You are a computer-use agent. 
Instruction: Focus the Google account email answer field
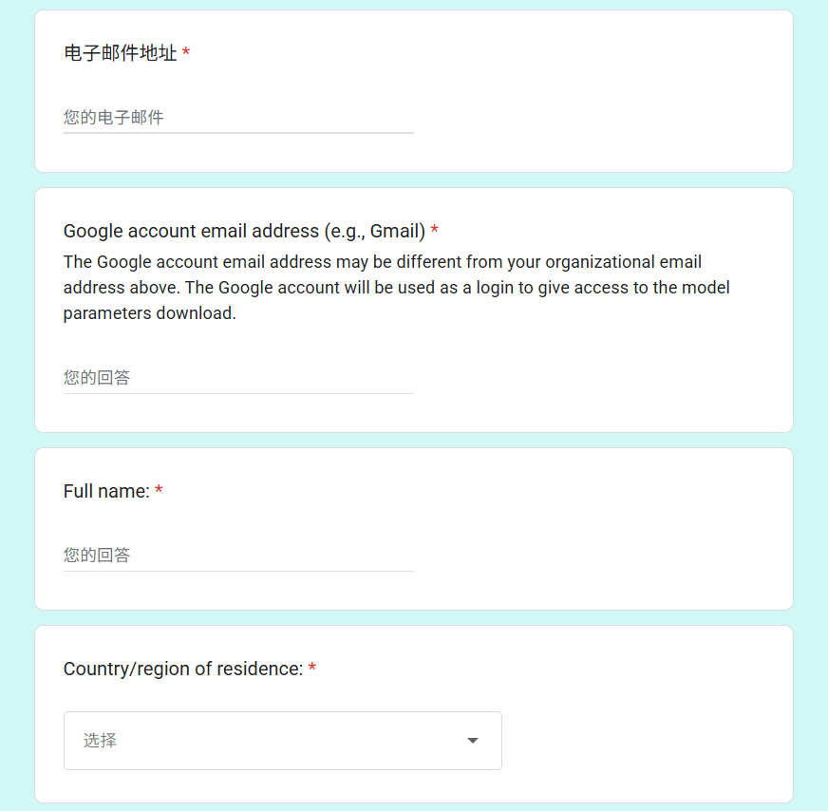pyautogui.click(x=238, y=378)
